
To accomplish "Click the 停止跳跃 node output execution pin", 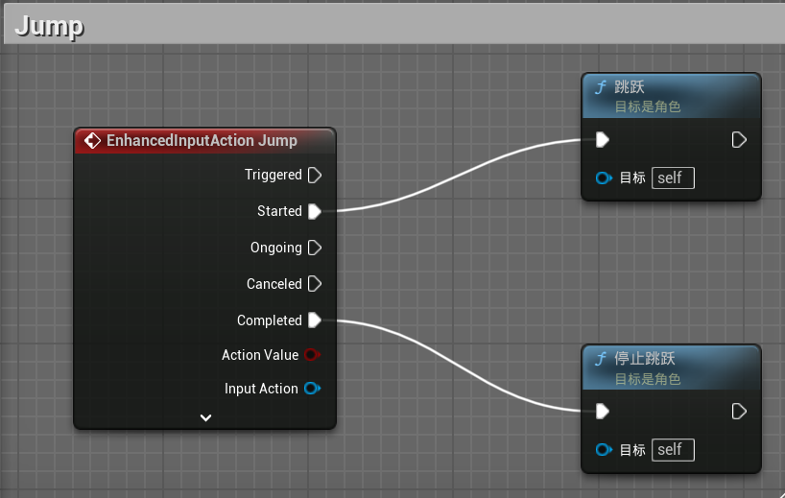I will pyautogui.click(x=739, y=412).
